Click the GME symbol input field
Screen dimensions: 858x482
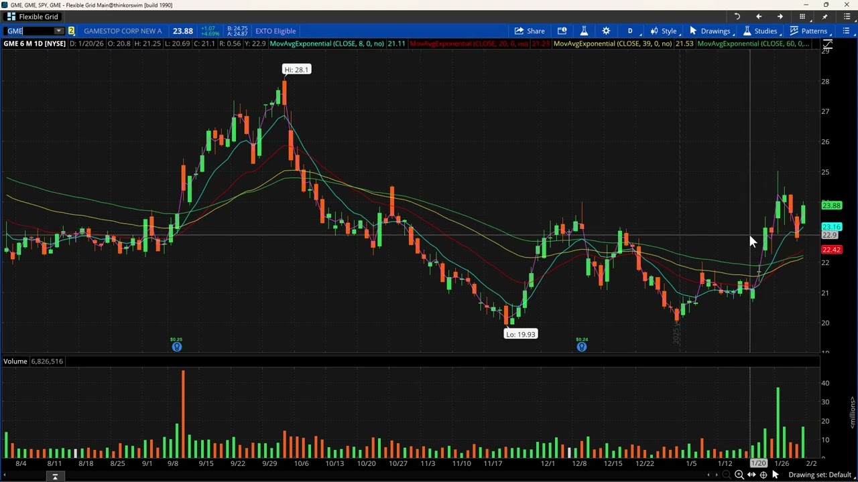pyautogui.click(x=29, y=31)
